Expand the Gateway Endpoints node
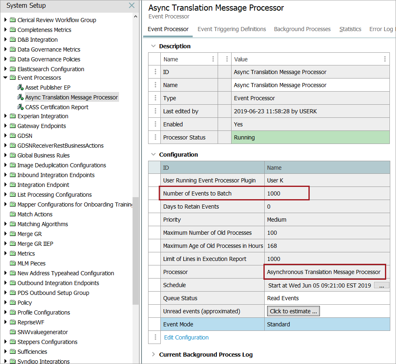The image size is (396, 364). (x=5, y=126)
